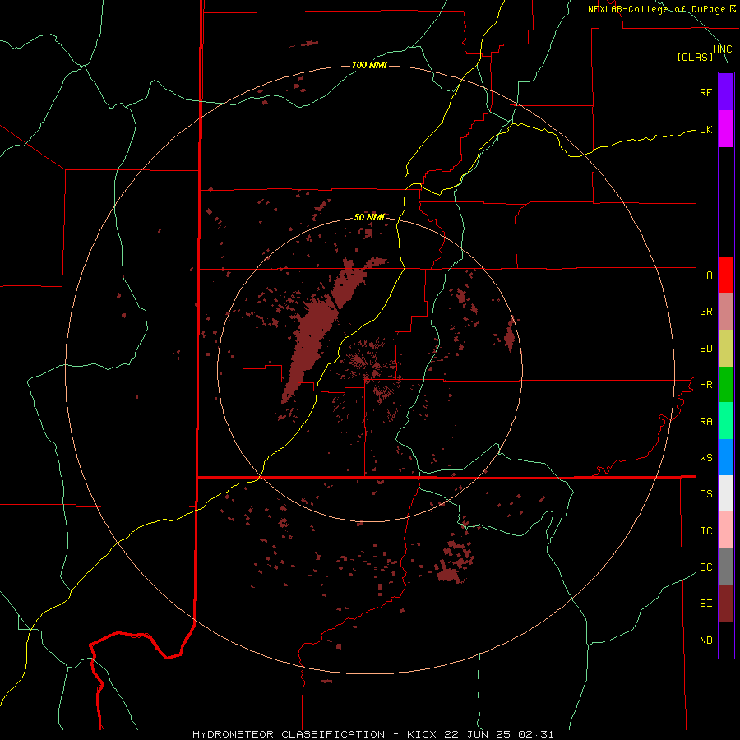Image resolution: width=740 pixels, height=740 pixels.
Task: Click the "GC" legend label
Action: 705,567
